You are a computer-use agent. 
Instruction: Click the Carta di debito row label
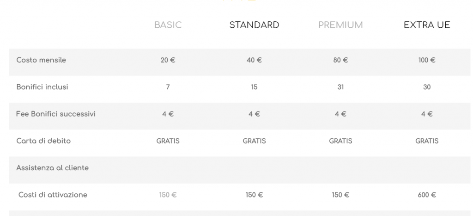(x=43, y=141)
